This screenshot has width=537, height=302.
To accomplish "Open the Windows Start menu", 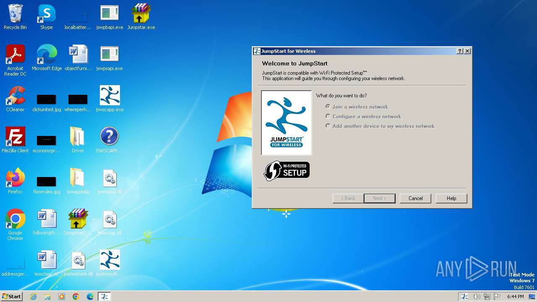I will pyautogui.click(x=12, y=297).
